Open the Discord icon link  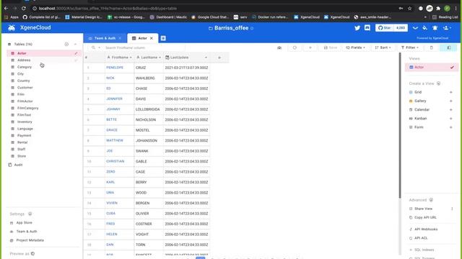pos(367,28)
